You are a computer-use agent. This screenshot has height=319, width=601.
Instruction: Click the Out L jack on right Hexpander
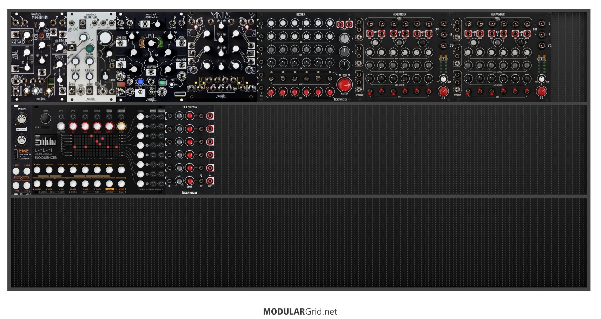[542, 24]
